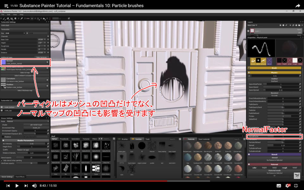Image resolution: width=304 pixels, height=190 pixels.
Task: Open the Help menu
Action: [x=21, y=15]
